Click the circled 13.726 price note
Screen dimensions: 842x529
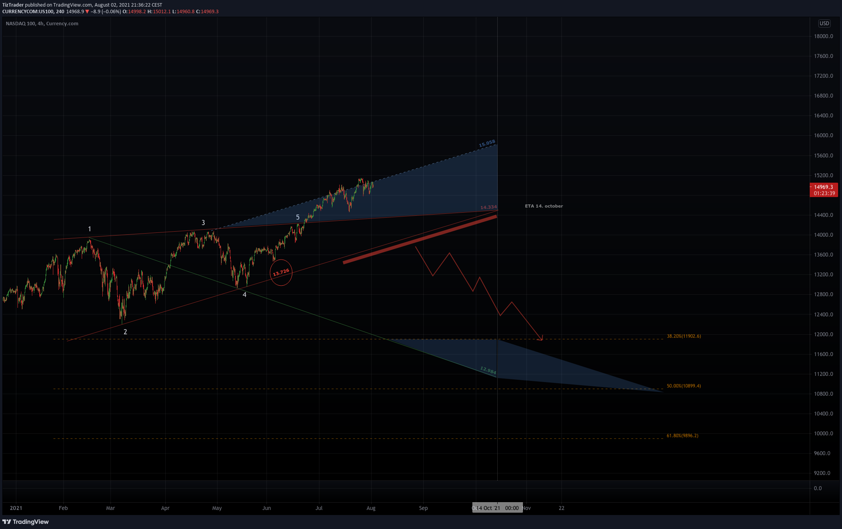click(x=281, y=272)
